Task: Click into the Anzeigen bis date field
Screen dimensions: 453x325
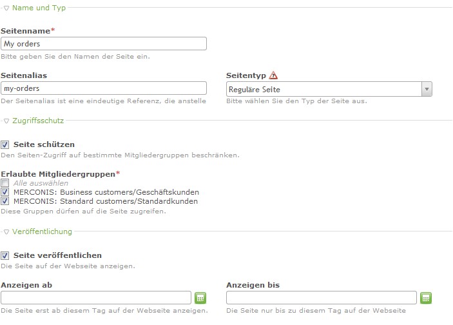Action: [x=322, y=298]
